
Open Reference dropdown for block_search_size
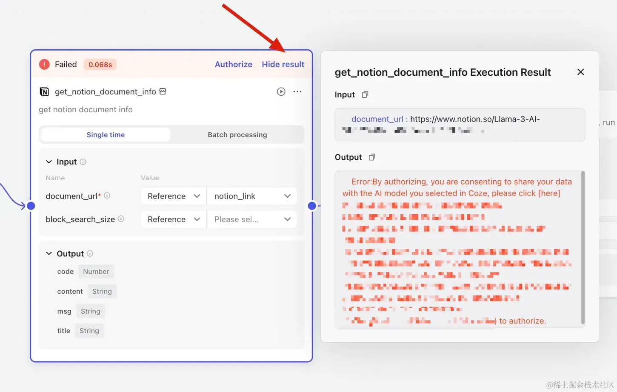(x=174, y=219)
